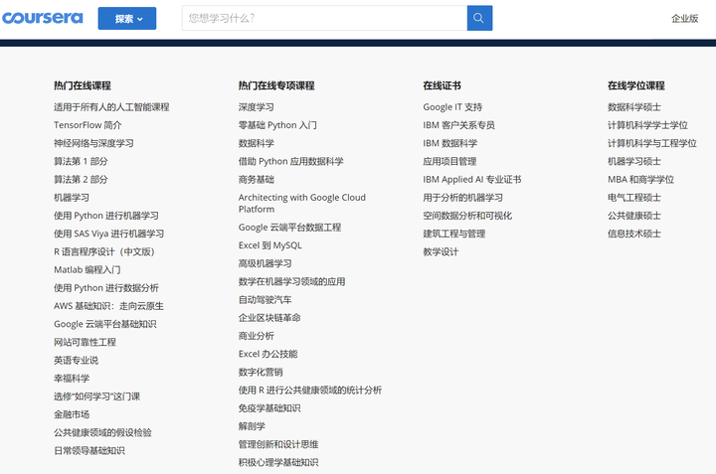Image resolution: width=716 pixels, height=474 pixels.
Task: Open IBM Applied AI 专业证书 link
Action: coord(472,179)
